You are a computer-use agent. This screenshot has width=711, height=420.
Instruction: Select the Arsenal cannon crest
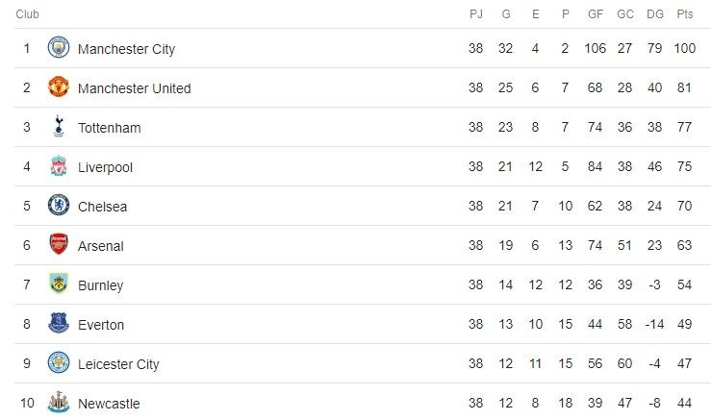pyautogui.click(x=59, y=245)
